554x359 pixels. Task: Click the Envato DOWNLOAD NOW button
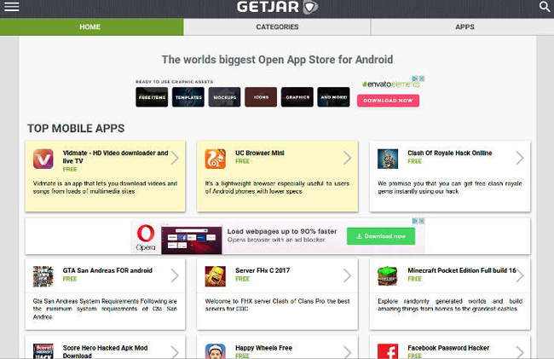tap(388, 101)
